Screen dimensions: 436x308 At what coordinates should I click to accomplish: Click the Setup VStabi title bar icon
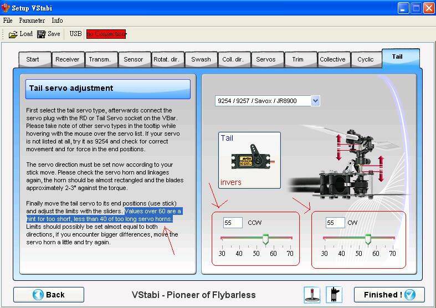click(6, 8)
